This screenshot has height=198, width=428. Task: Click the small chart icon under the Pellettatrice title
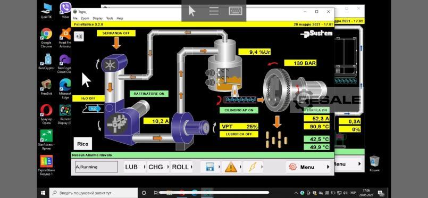point(79,36)
